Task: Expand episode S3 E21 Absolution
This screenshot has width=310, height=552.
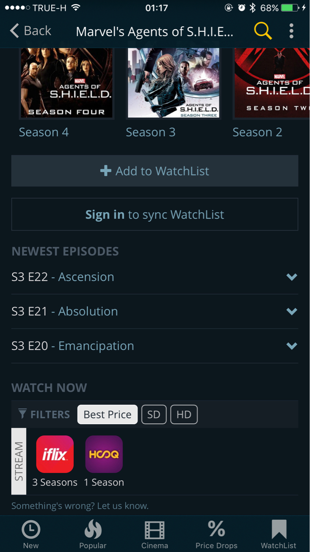Action: 291,311
